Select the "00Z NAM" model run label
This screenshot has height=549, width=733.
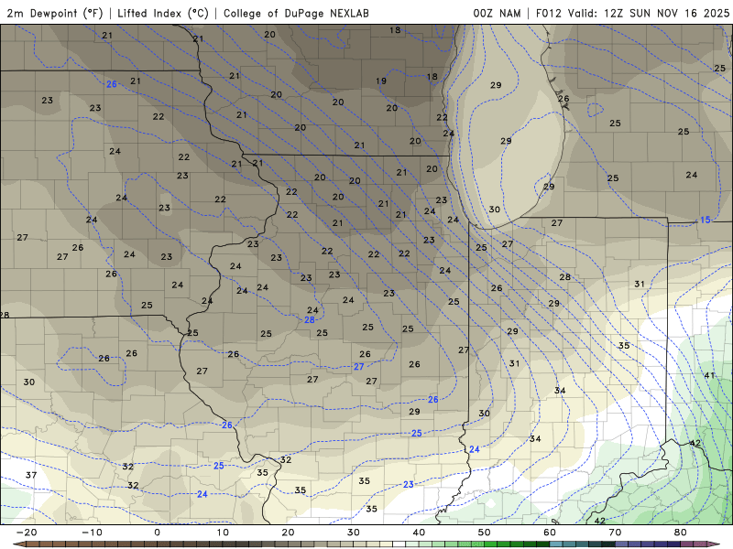497,13
